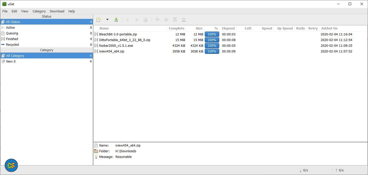This screenshot has height=175, width=368.
Task: Sort by the Speed column header
Action: click(264, 28)
